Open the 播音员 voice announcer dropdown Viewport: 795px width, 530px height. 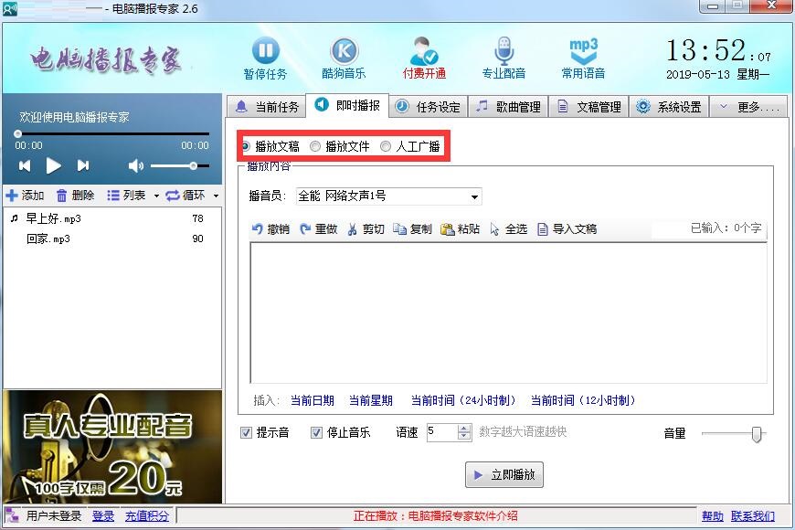click(x=473, y=196)
